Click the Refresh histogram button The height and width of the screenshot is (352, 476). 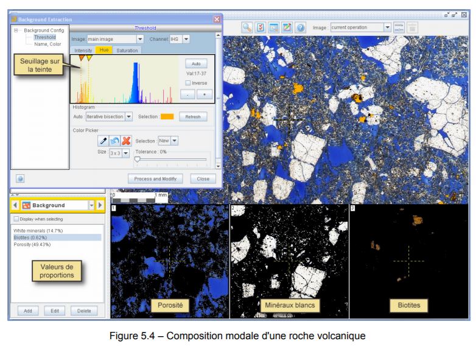[x=193, y=117]
